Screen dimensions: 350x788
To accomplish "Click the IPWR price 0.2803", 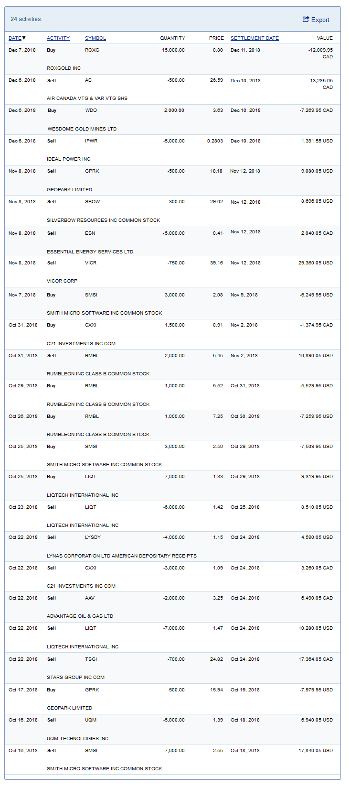I will (x=215, y=141).
